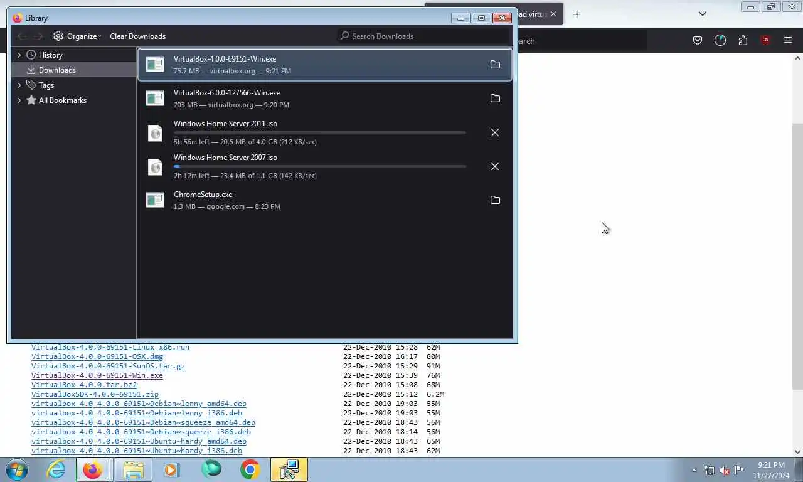Select History in Library sidebar

click(74, 55)
